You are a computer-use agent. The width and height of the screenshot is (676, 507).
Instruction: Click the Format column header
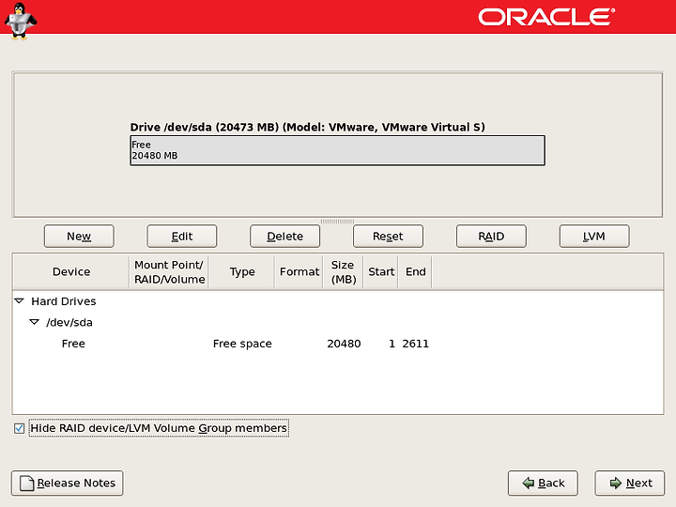pyautogui.click(x=299, y=272)
